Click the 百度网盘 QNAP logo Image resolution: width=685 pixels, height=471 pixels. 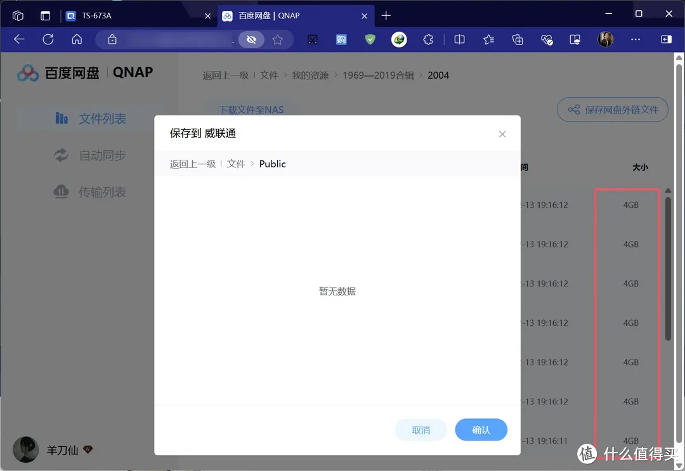point(82,73)
